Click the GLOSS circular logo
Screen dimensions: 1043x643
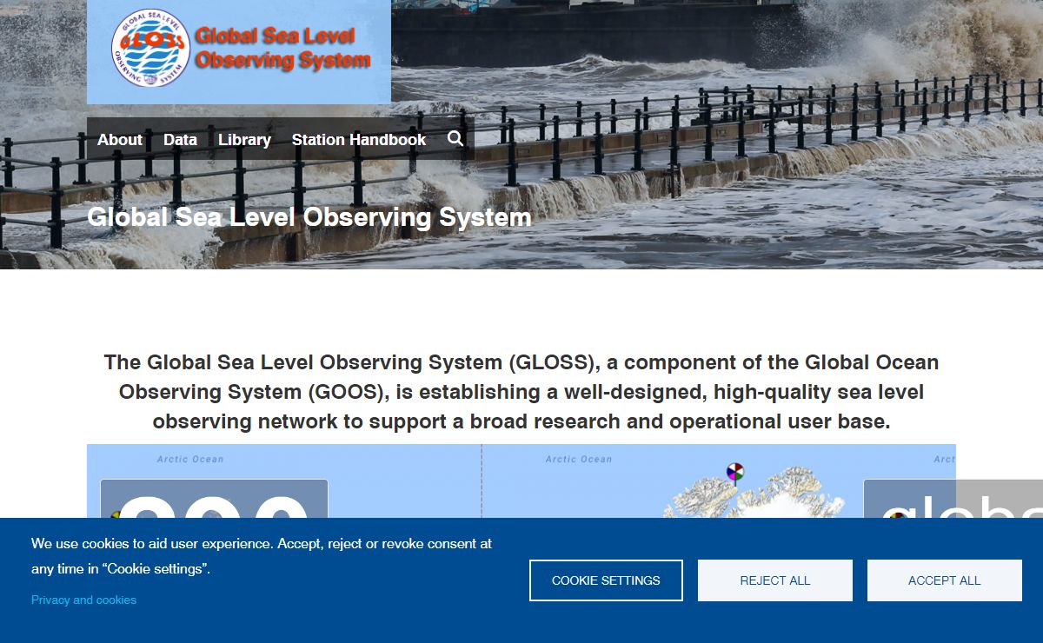point(151,48)
